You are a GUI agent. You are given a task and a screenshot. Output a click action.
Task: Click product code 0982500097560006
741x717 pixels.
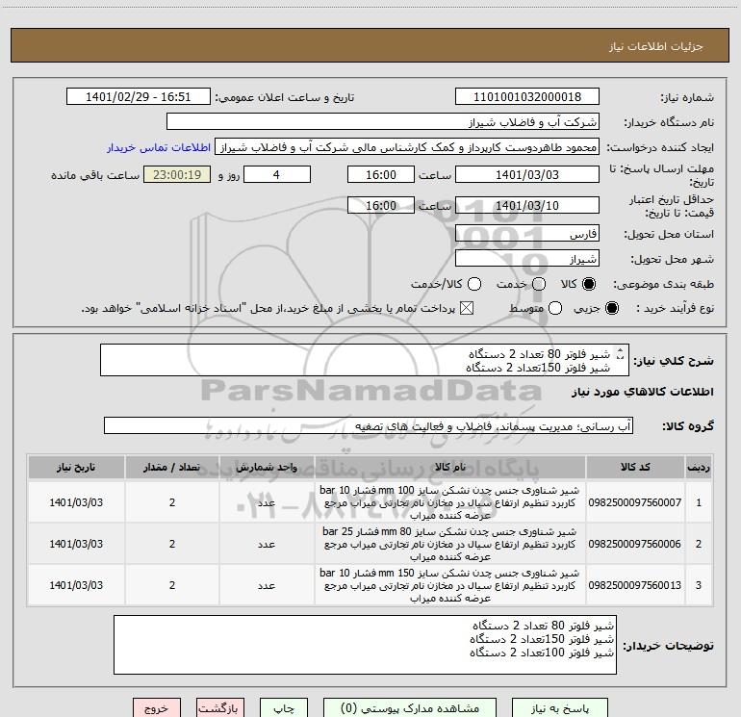coord(635,544)
